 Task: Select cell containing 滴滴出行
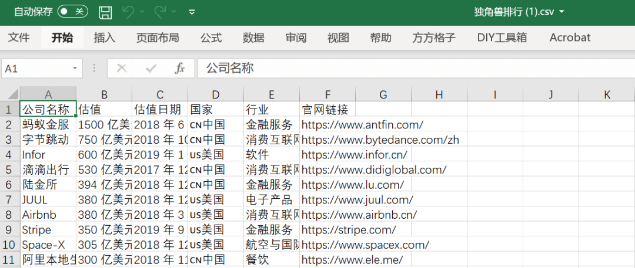pos(48,169)
